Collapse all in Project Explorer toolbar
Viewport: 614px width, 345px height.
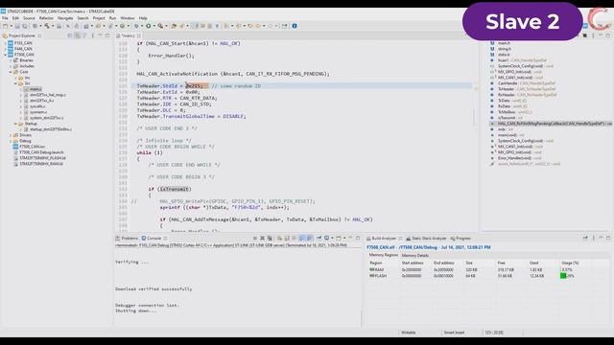70,35
